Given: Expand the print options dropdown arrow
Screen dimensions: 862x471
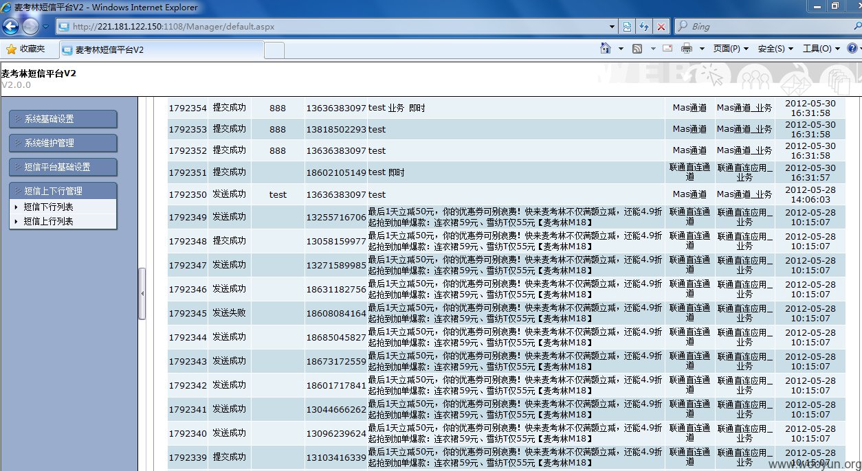Looking at the screenshot, I should [702, 49].
